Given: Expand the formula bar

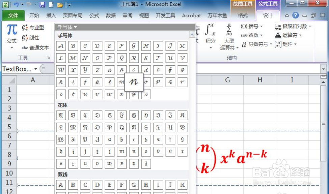Looking at the screenshot, I should [323, 69].
